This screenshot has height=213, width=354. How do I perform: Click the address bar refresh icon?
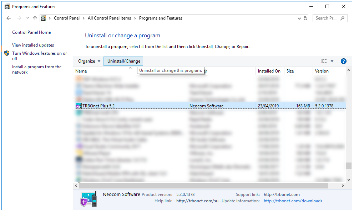305,18
